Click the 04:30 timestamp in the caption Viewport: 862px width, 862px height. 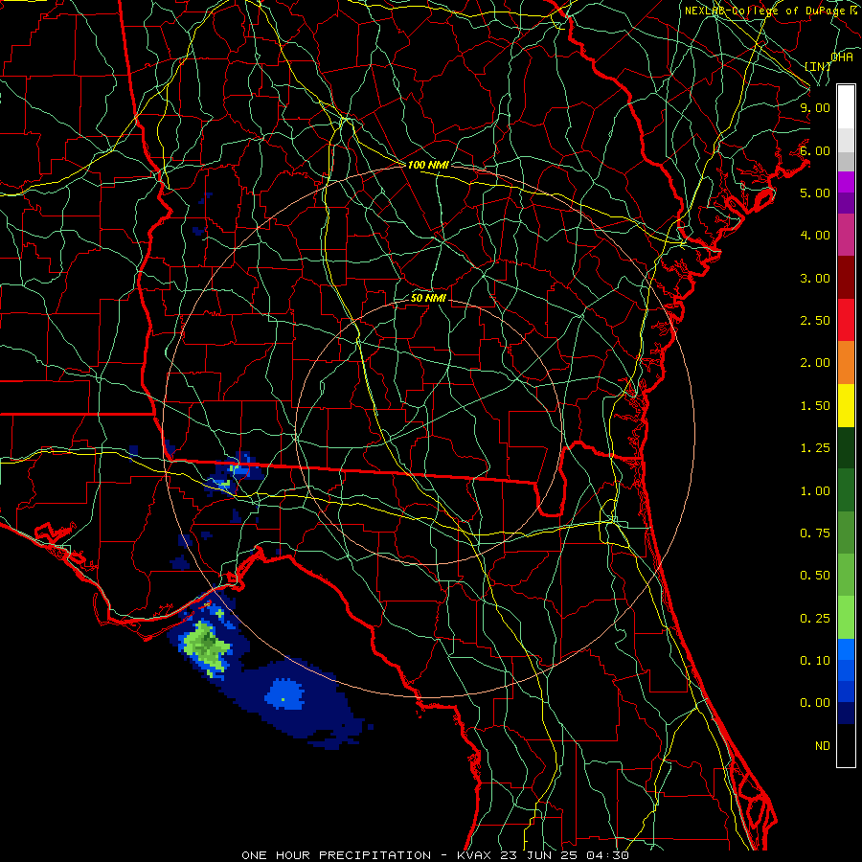[608, 855]
